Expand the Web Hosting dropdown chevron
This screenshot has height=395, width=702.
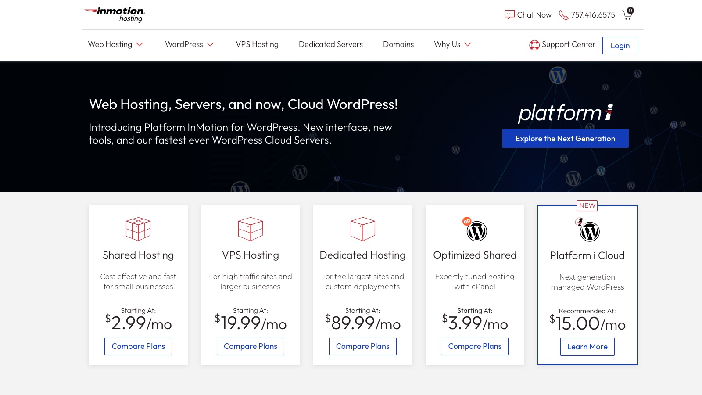(140, 44)
